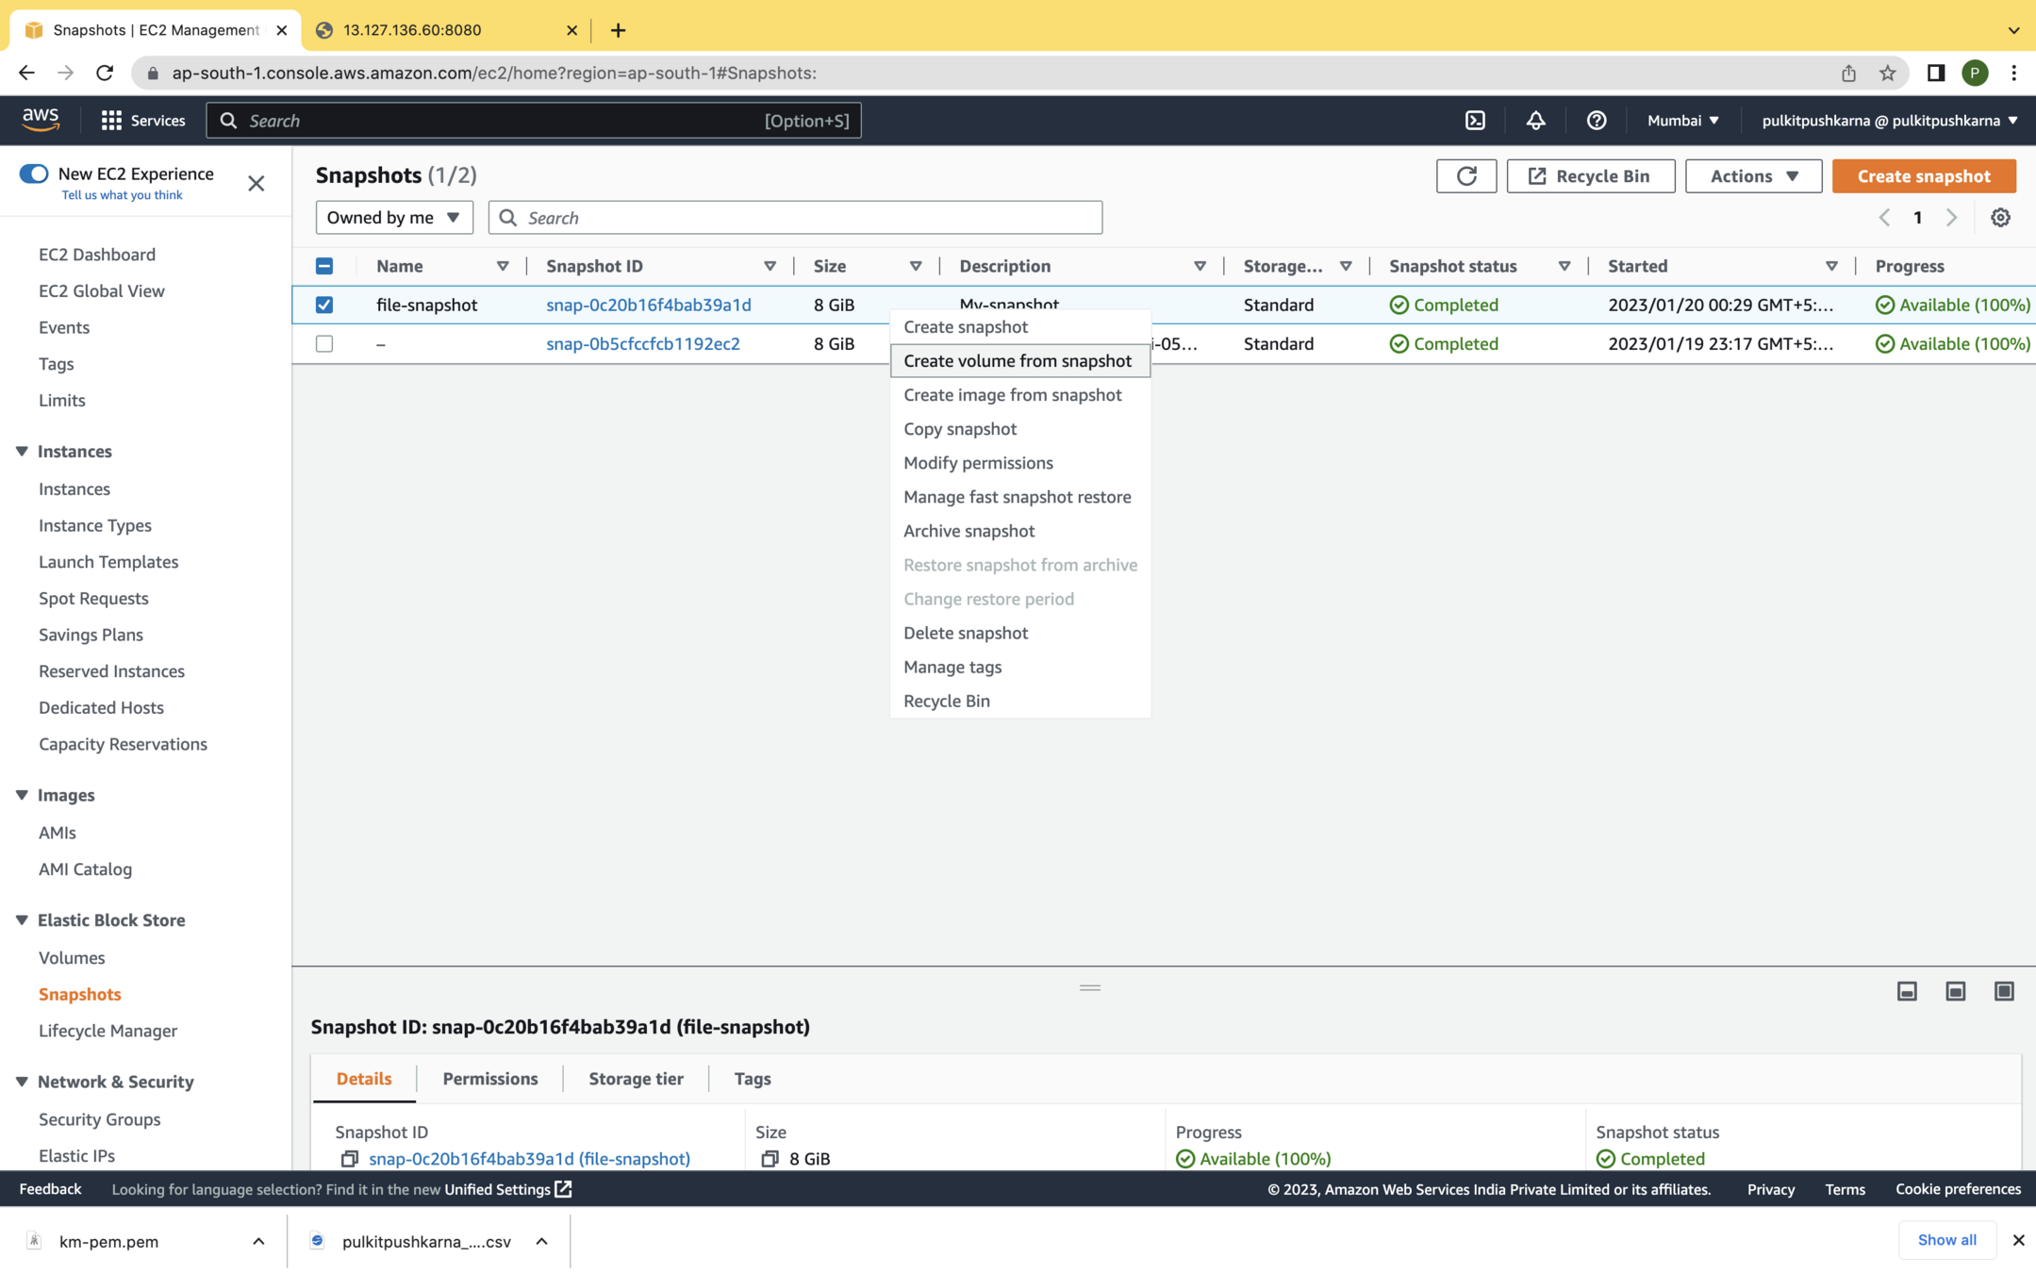
Task: Choose Create volume from snapshot
Action: click(x=1017, y=361)
